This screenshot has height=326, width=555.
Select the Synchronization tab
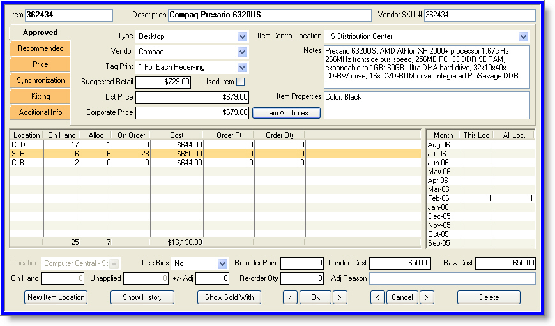pos(40,80)
